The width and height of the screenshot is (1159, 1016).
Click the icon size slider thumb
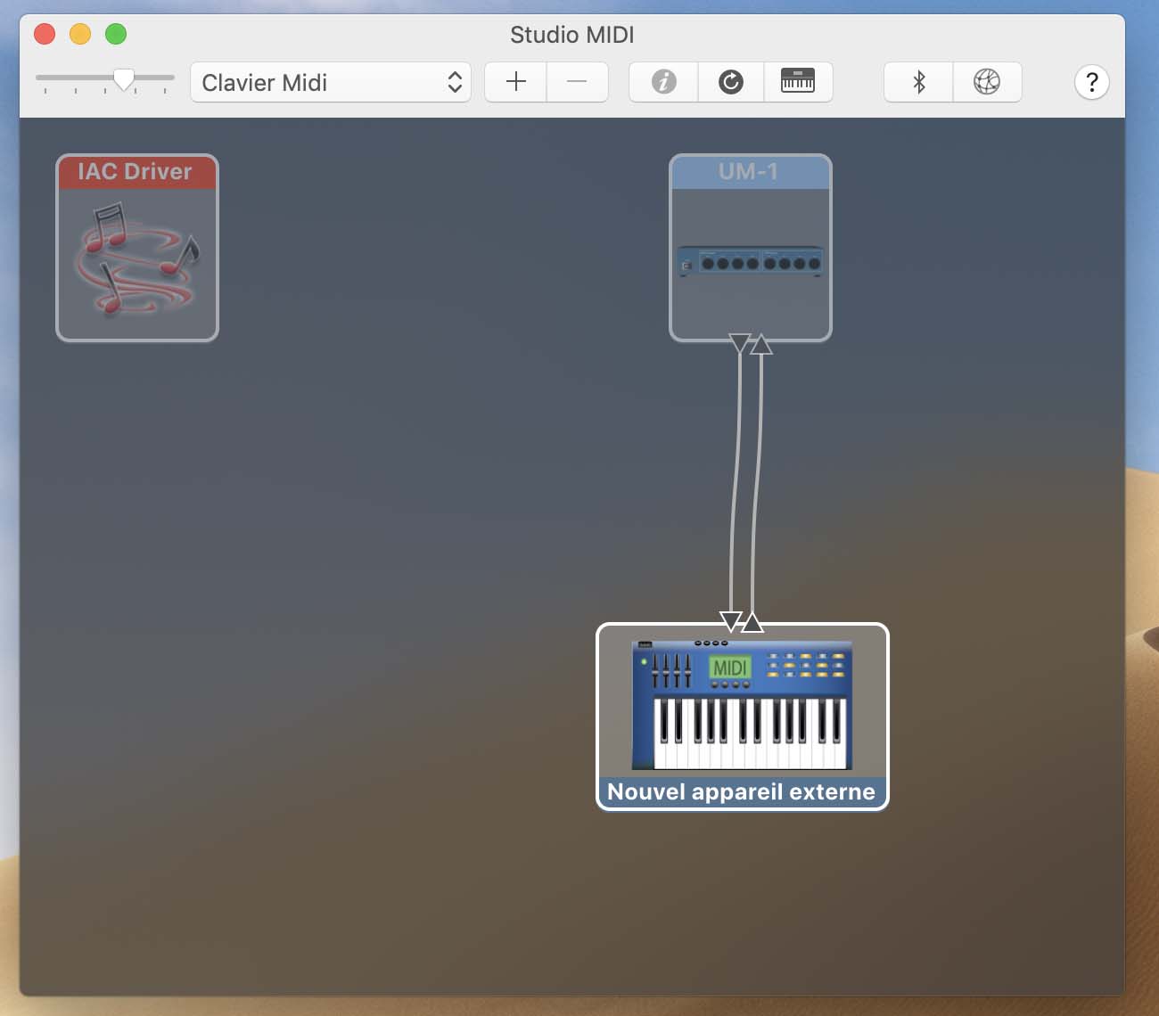point(124,79)
